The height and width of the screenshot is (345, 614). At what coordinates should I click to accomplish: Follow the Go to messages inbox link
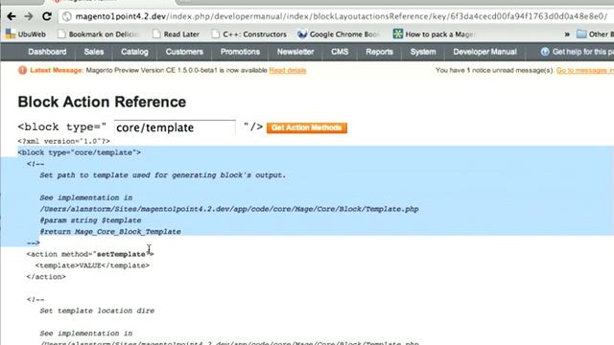tap(585, 70)
